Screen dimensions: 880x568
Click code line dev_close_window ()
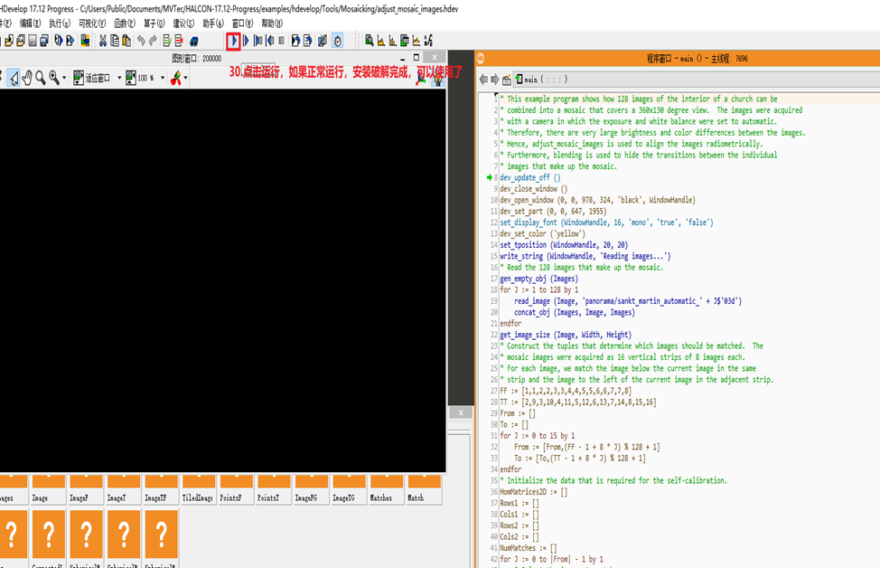534,189
